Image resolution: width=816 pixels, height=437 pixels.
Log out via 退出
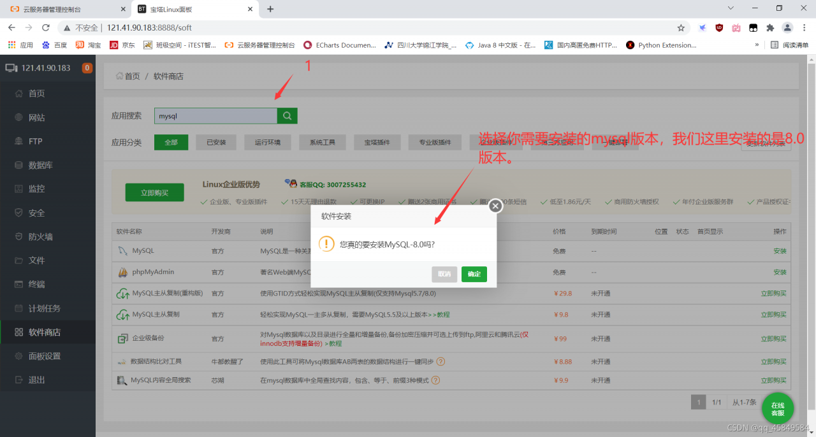pyautogui.click(x=36, y=380)
